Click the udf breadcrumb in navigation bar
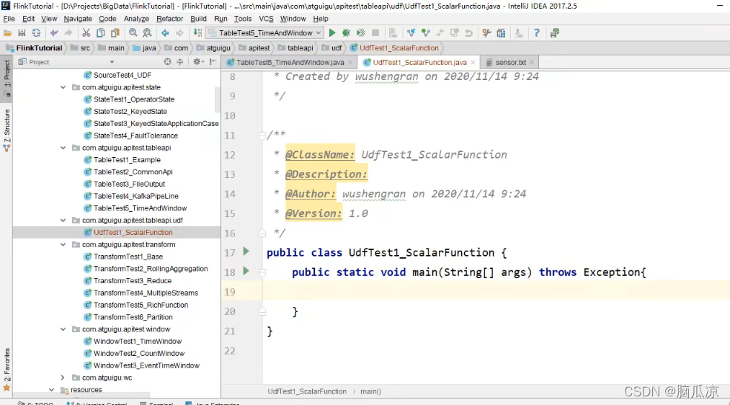 click(x=332, y=48)
